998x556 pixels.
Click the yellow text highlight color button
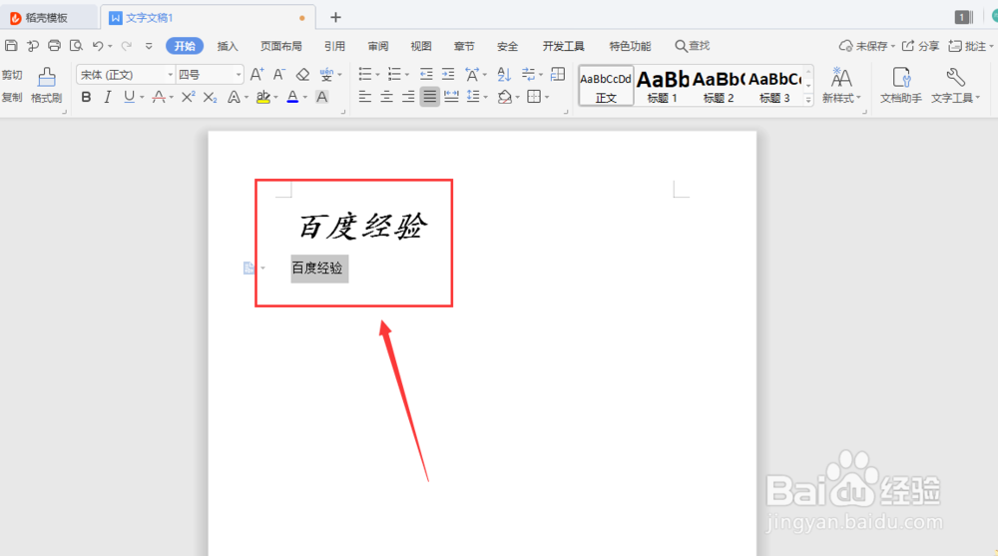[x=262, y=97]
